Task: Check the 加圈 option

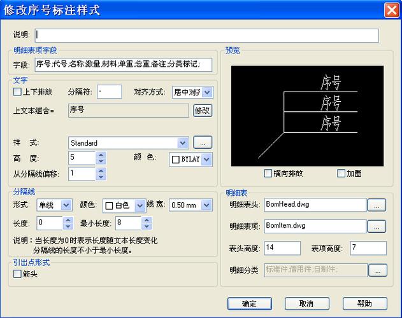Action: (x=341, y=173)
